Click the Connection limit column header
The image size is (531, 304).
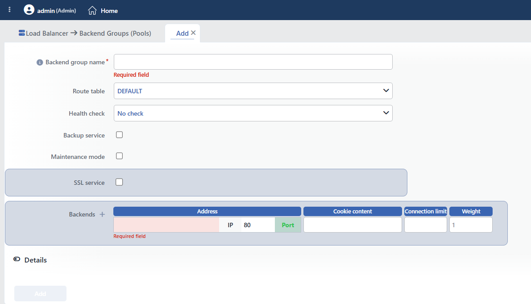pyautogui.click(x=426, y=211)
